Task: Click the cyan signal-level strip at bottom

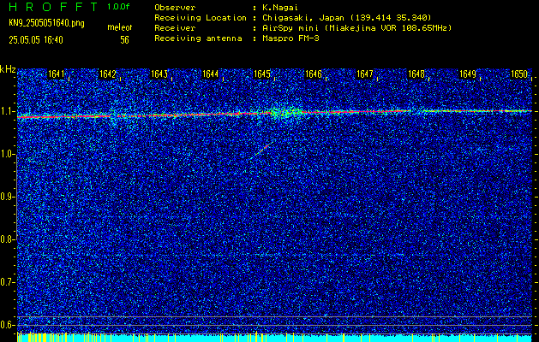Action: (x=274, y=338)
